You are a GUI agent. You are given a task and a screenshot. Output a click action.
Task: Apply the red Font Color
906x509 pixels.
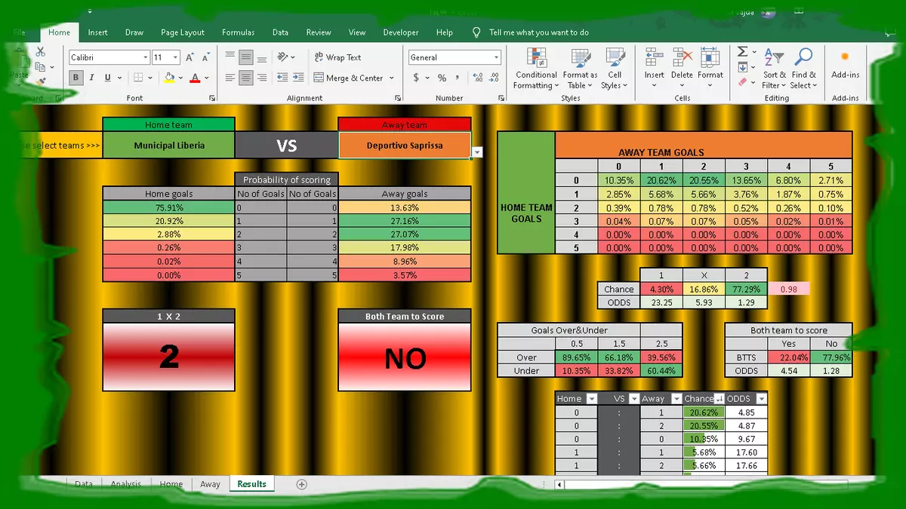[x=195, y=78]
